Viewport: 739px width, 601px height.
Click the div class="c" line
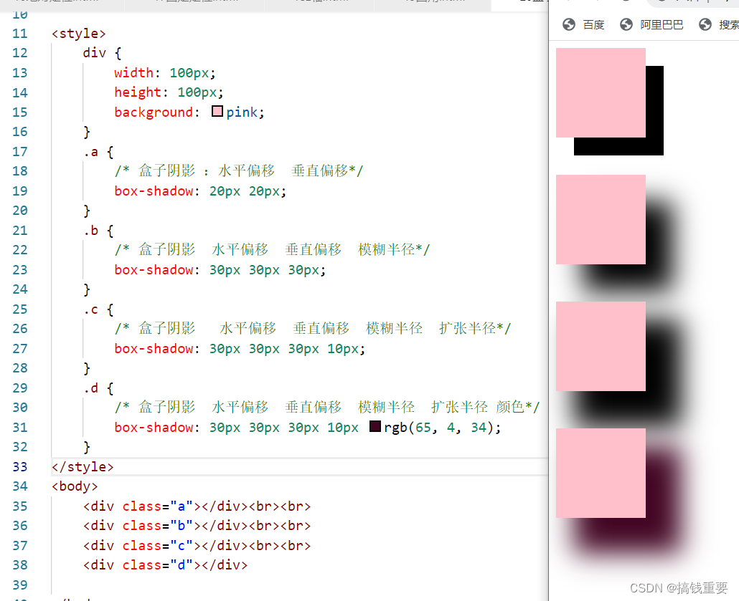click(x=197, y=545)
